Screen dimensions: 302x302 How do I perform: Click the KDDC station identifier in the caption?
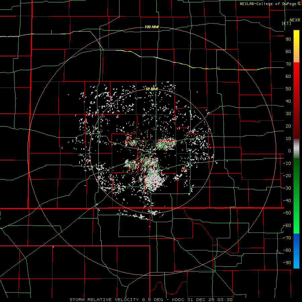(177, 300)
